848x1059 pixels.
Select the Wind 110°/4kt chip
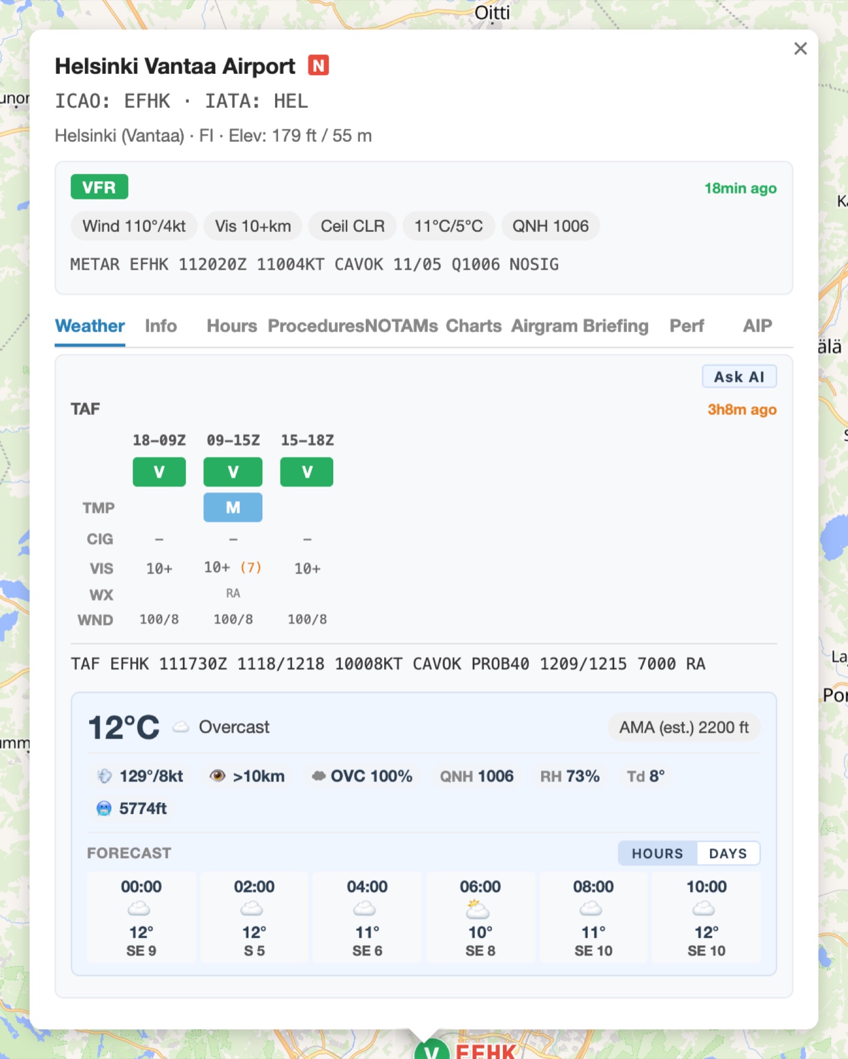(x=134, y=226)
